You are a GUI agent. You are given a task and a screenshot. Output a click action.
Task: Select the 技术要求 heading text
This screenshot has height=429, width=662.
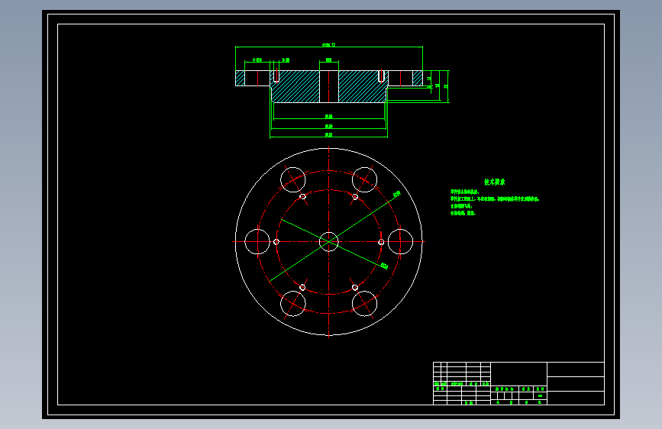pos(494,182)
